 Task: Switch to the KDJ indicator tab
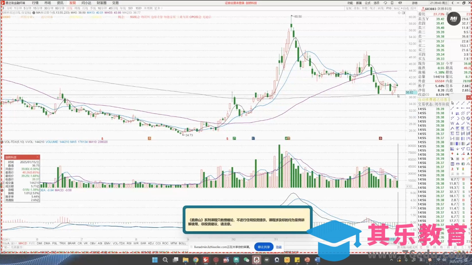[151, 243]
